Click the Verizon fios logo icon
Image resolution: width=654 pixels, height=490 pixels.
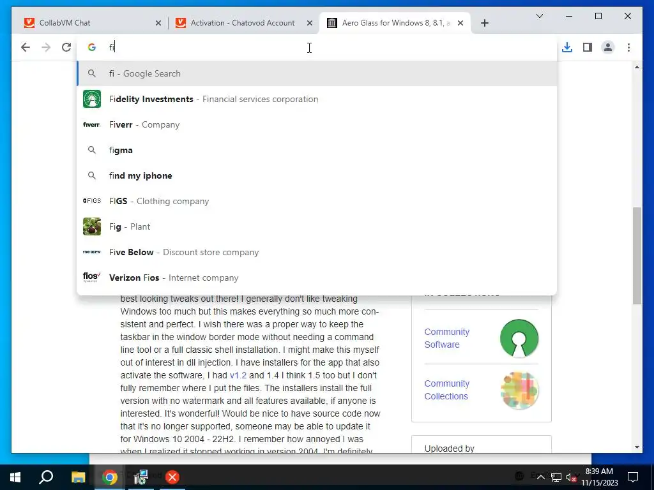(92, 277)
